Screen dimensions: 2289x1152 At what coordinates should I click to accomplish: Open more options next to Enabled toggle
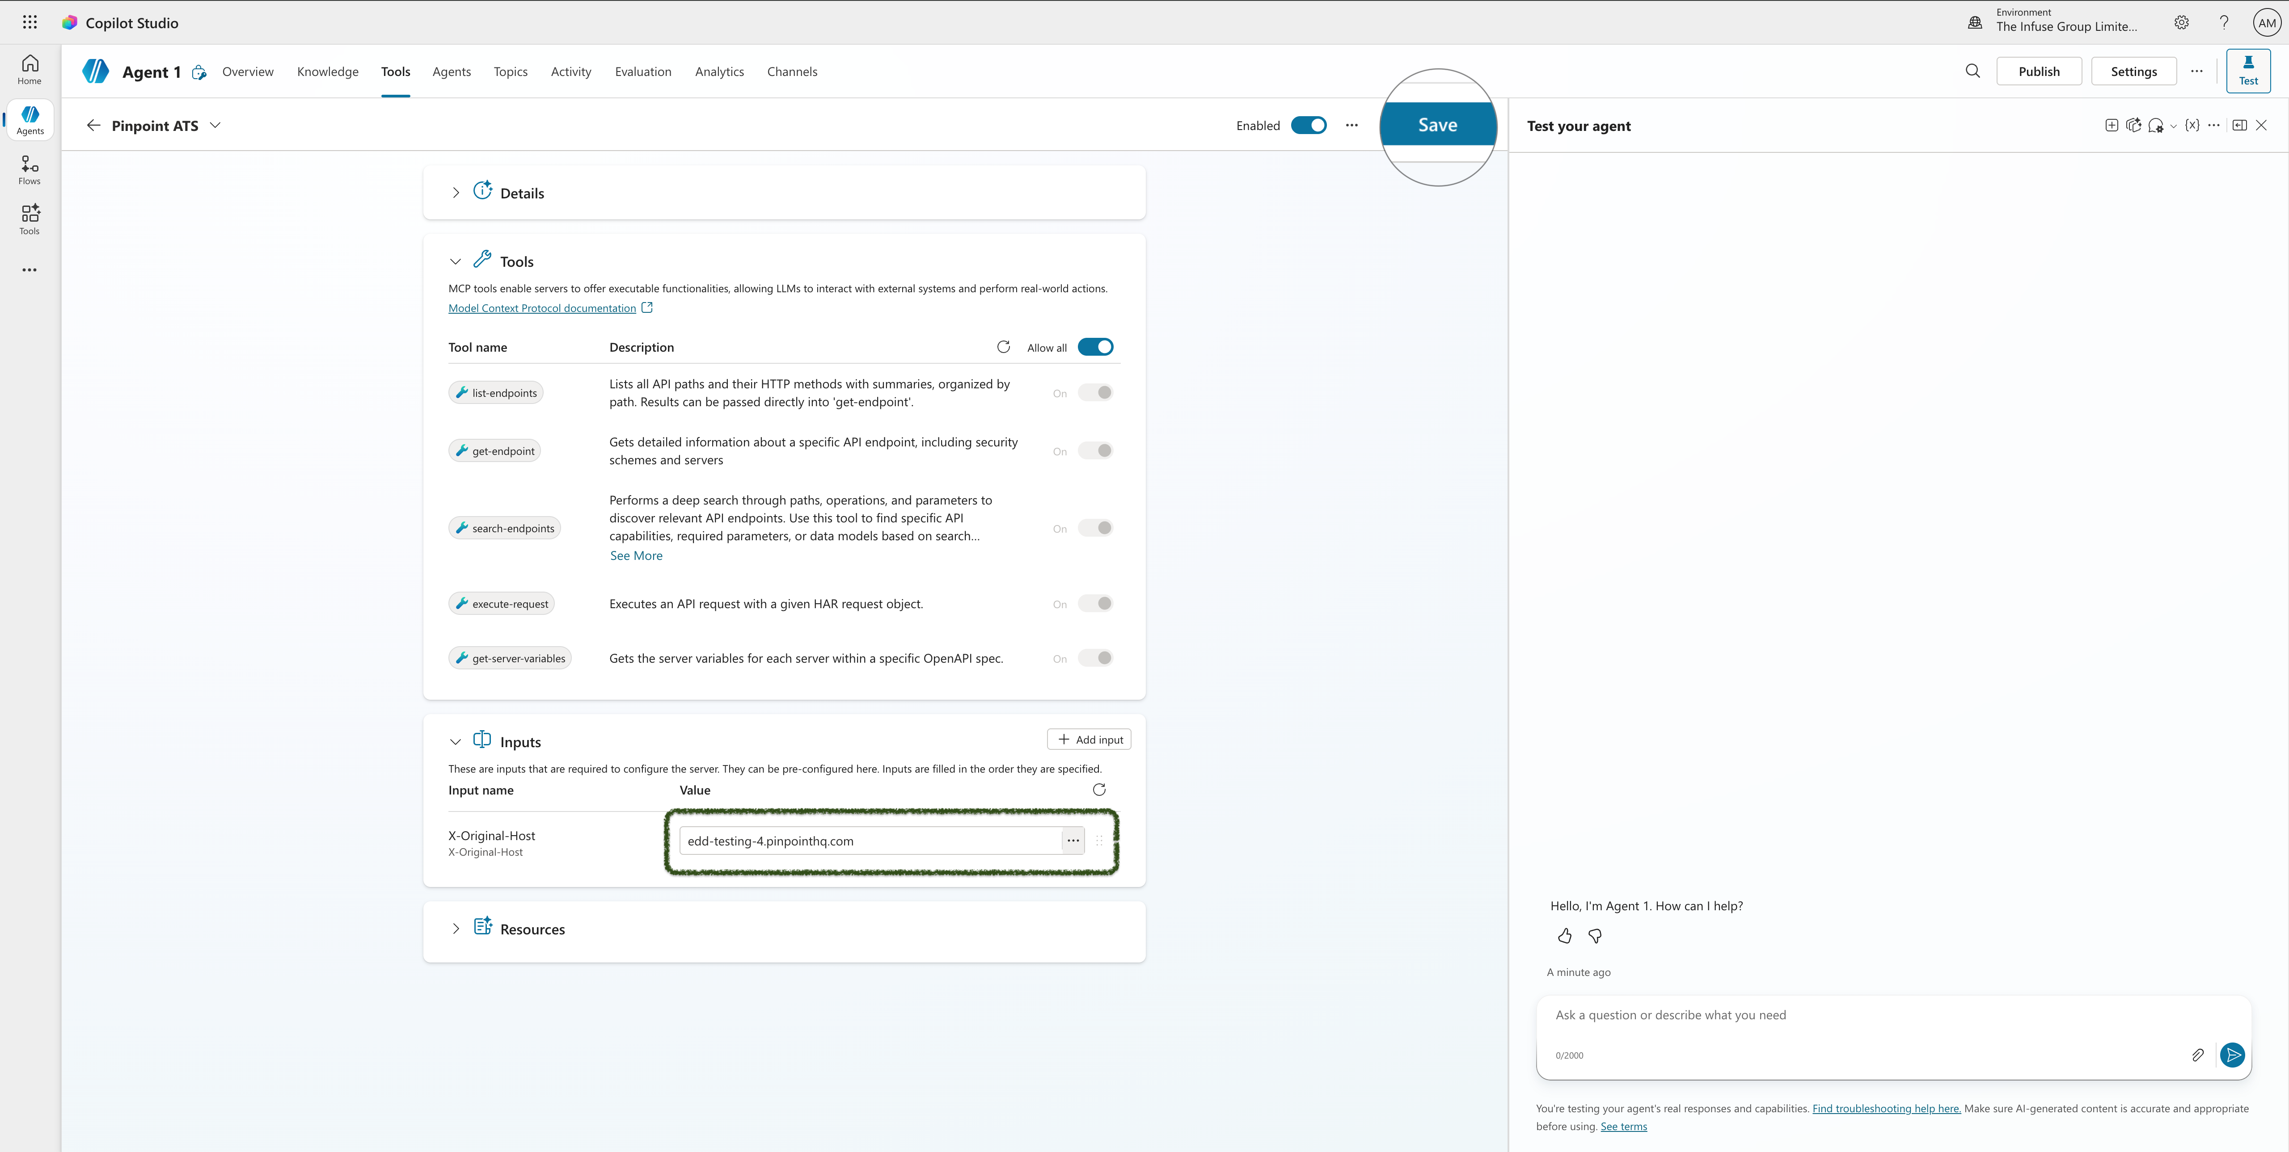coord(1351,125)
